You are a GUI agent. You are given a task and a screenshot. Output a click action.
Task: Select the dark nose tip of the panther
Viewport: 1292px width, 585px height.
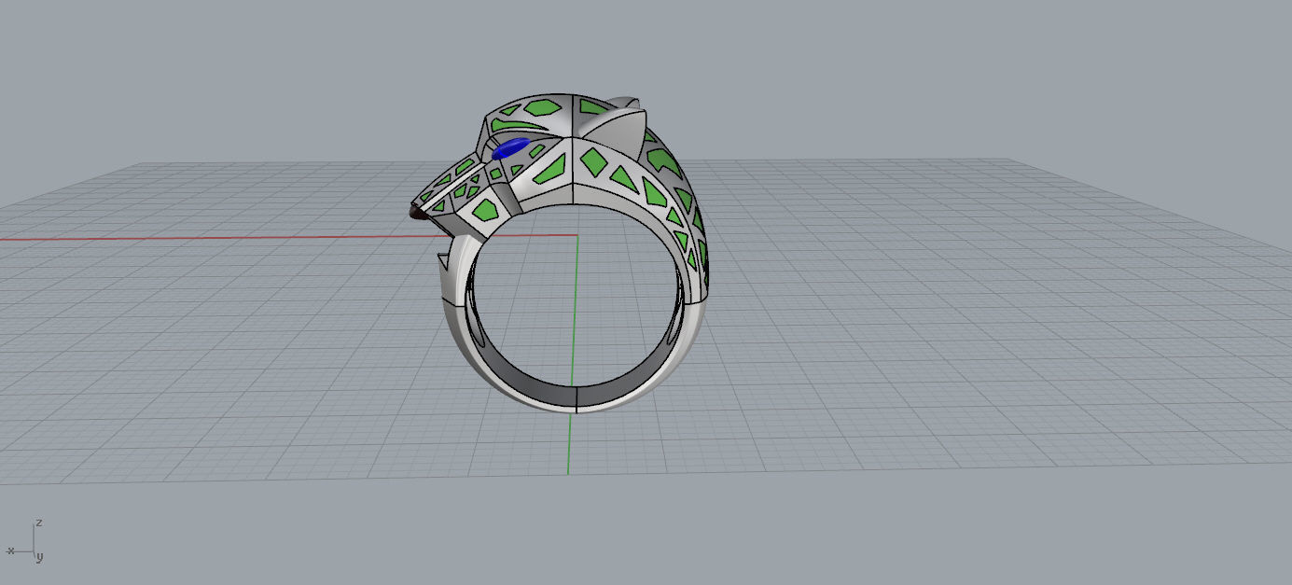(x=417, y=213)
